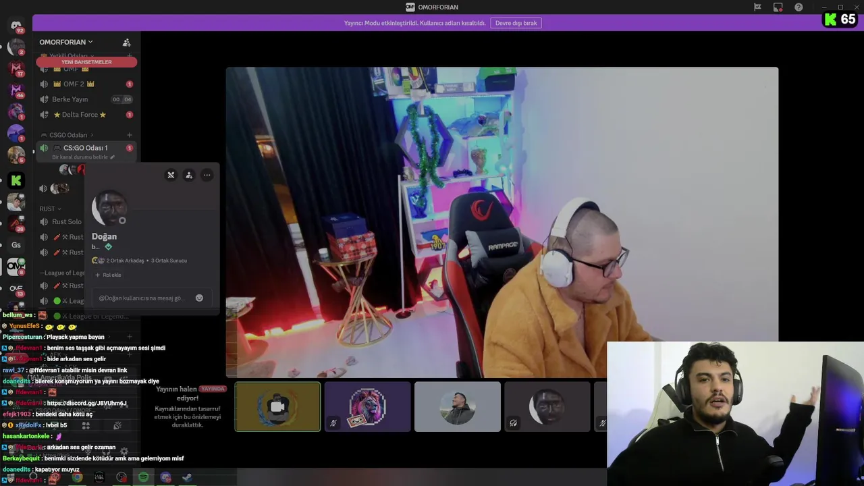Join the Berke Yayın voice channel
This screenshot has height=486, width=864.
point(86,99)
